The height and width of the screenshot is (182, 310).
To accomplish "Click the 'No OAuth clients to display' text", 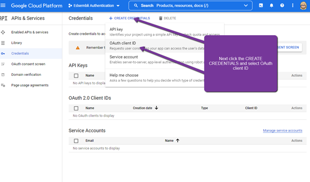I will [93, 116].
